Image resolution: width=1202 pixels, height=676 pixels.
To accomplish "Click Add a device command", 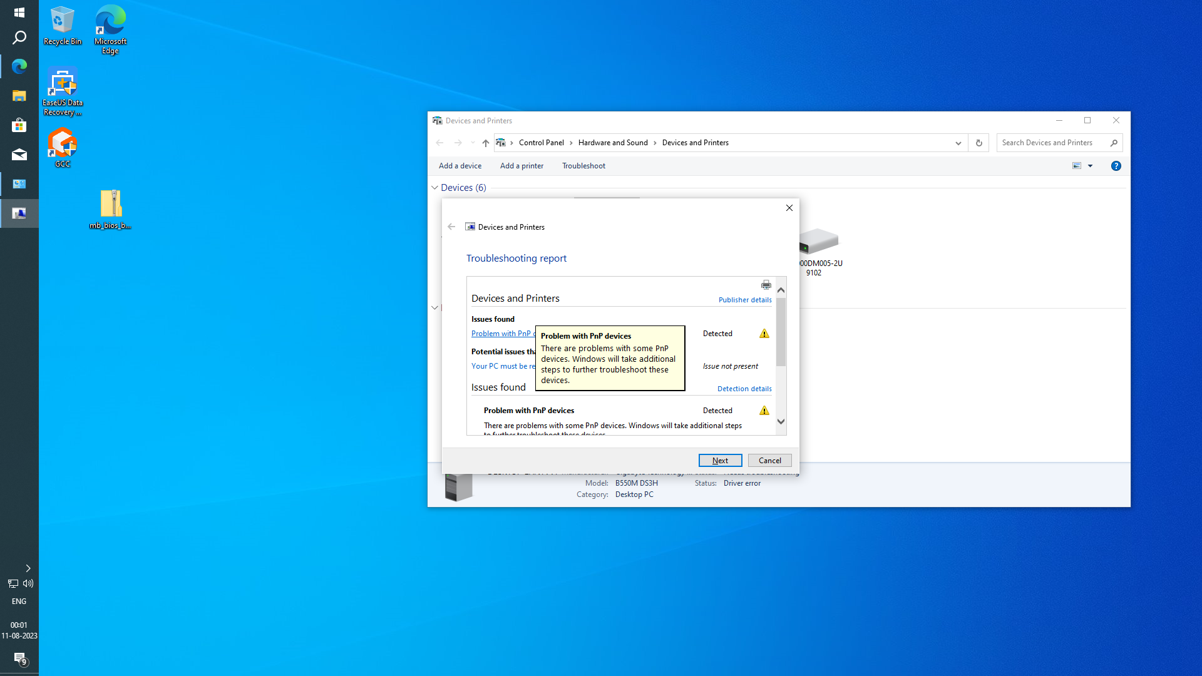I will coord(460,166).
